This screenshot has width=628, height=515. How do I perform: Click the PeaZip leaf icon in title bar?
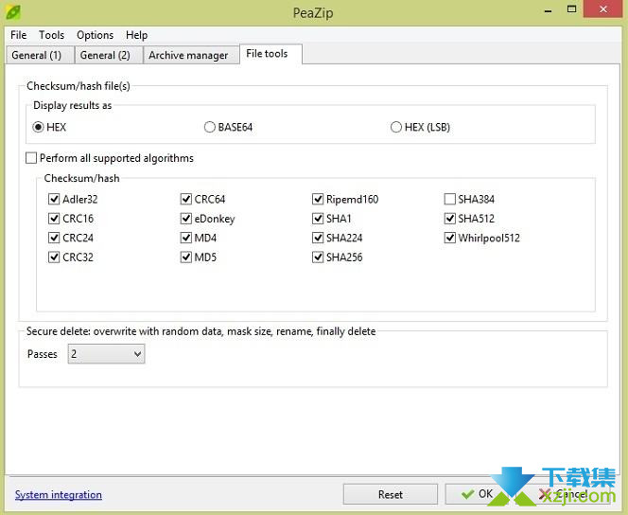(x=13, y=12)
